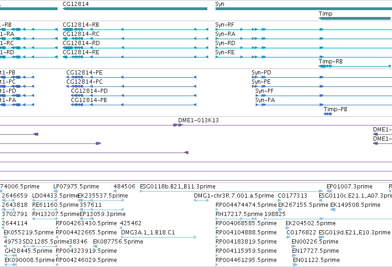Click the 425462 feature label
The height and width of the screenshot is (267, 392).
131,223
